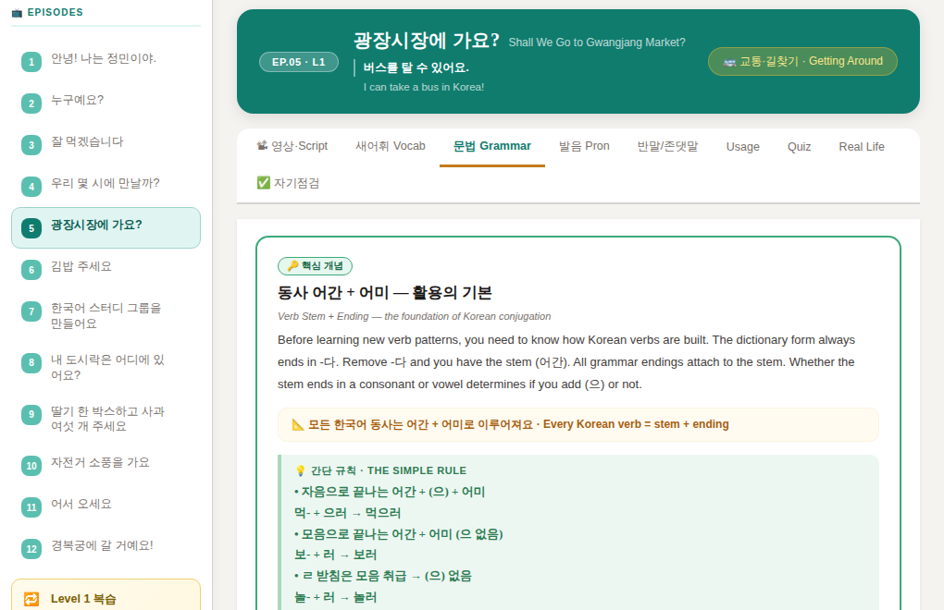The width and height of the screenshot is (944, 610).
Task: Click the example 보- + 러 → 보러
Action: [x=335, y=555]
